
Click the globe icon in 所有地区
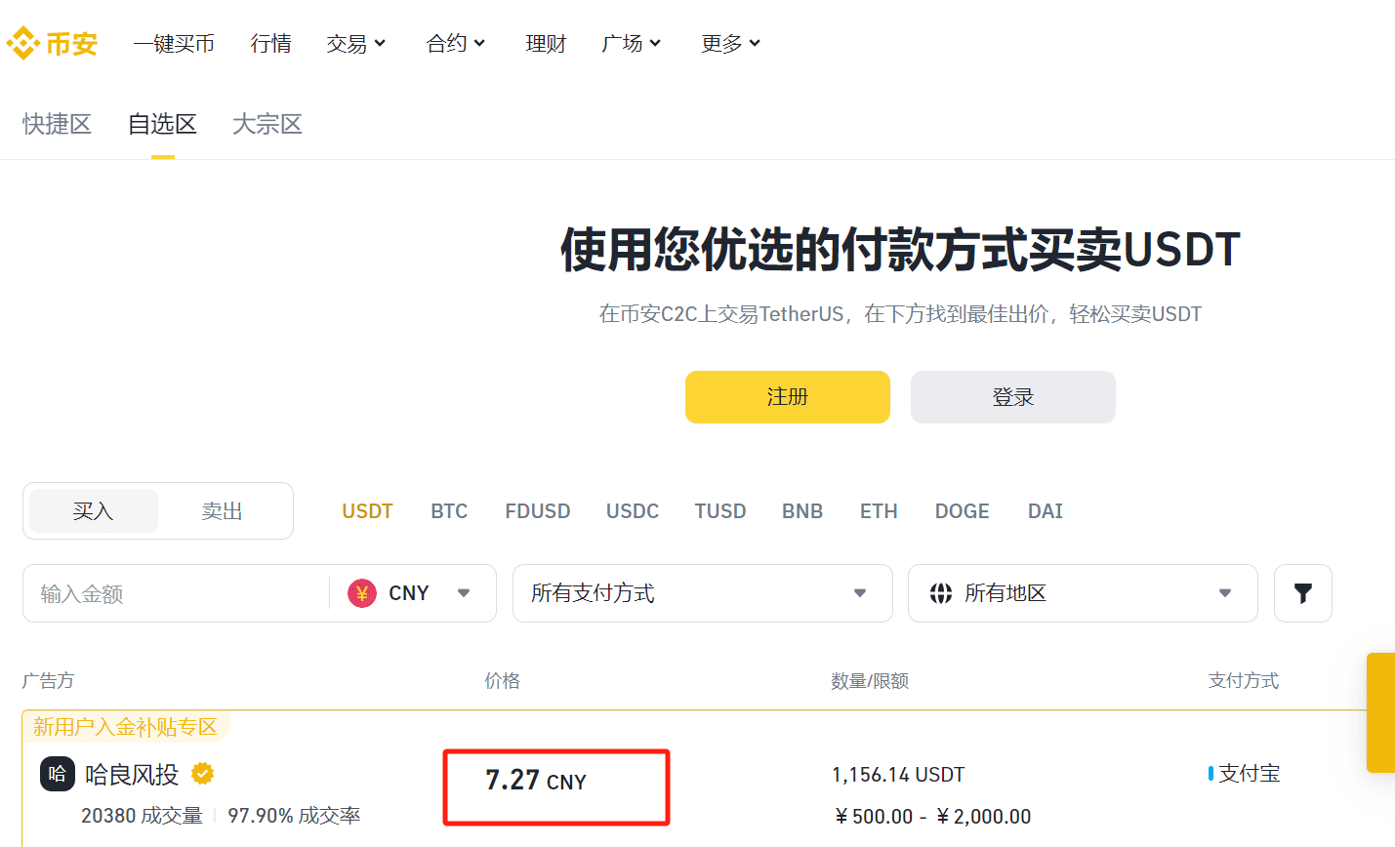[941, 593]
